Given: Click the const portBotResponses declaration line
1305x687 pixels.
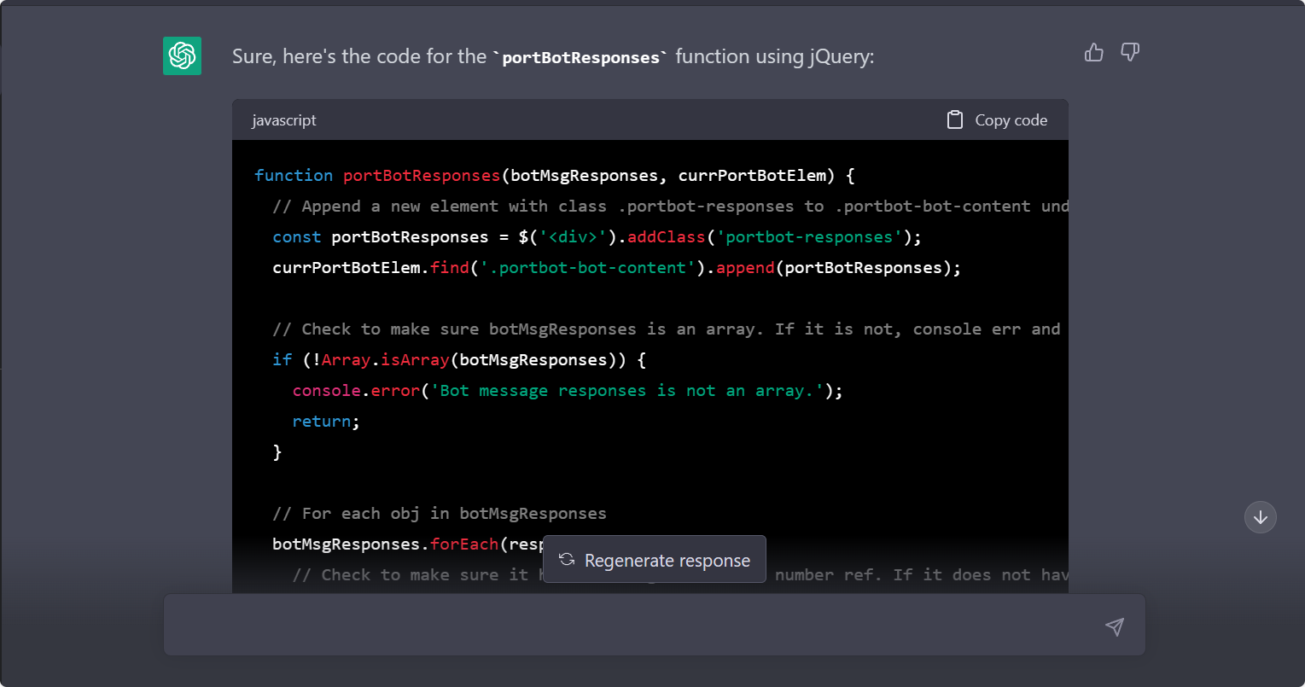Looking at the screenshot, I should tap(597, 236).
